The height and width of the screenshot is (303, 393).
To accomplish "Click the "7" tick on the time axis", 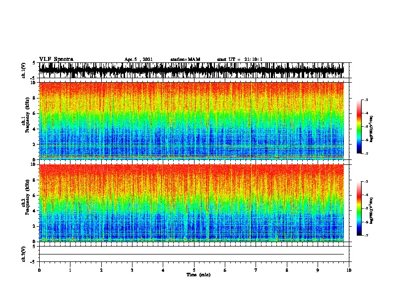I will click(256, 270).
